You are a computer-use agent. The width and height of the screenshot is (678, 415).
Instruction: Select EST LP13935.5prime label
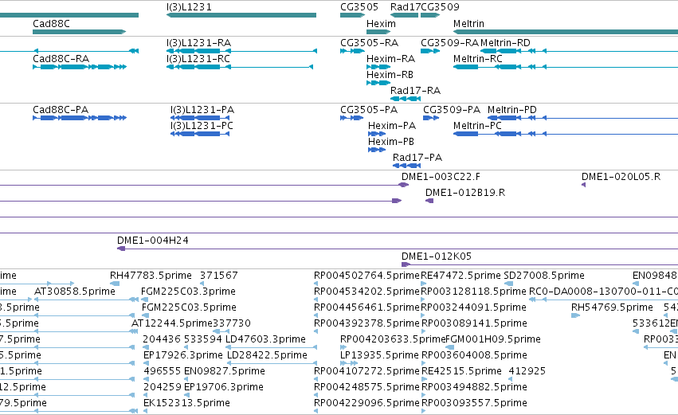[379, 356]
